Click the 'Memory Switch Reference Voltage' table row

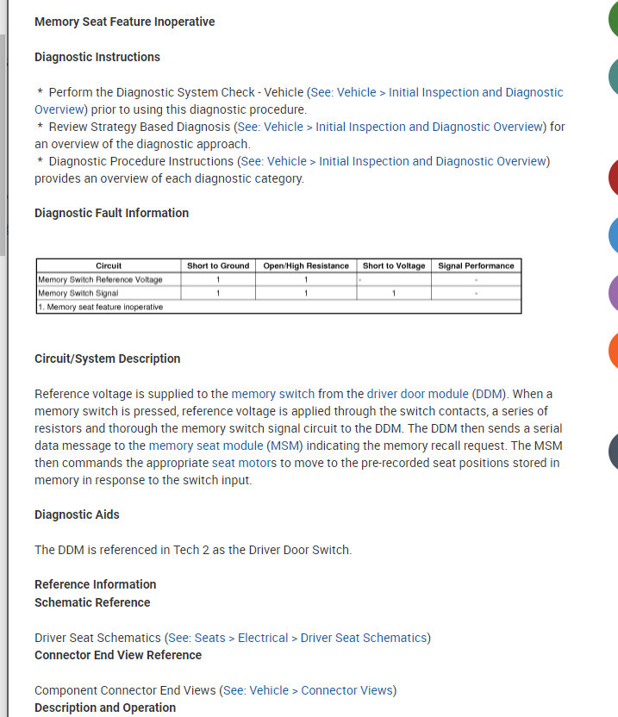click(x=100, y=280)
